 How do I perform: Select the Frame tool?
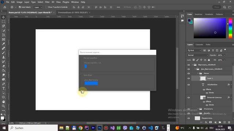point(3,39)
